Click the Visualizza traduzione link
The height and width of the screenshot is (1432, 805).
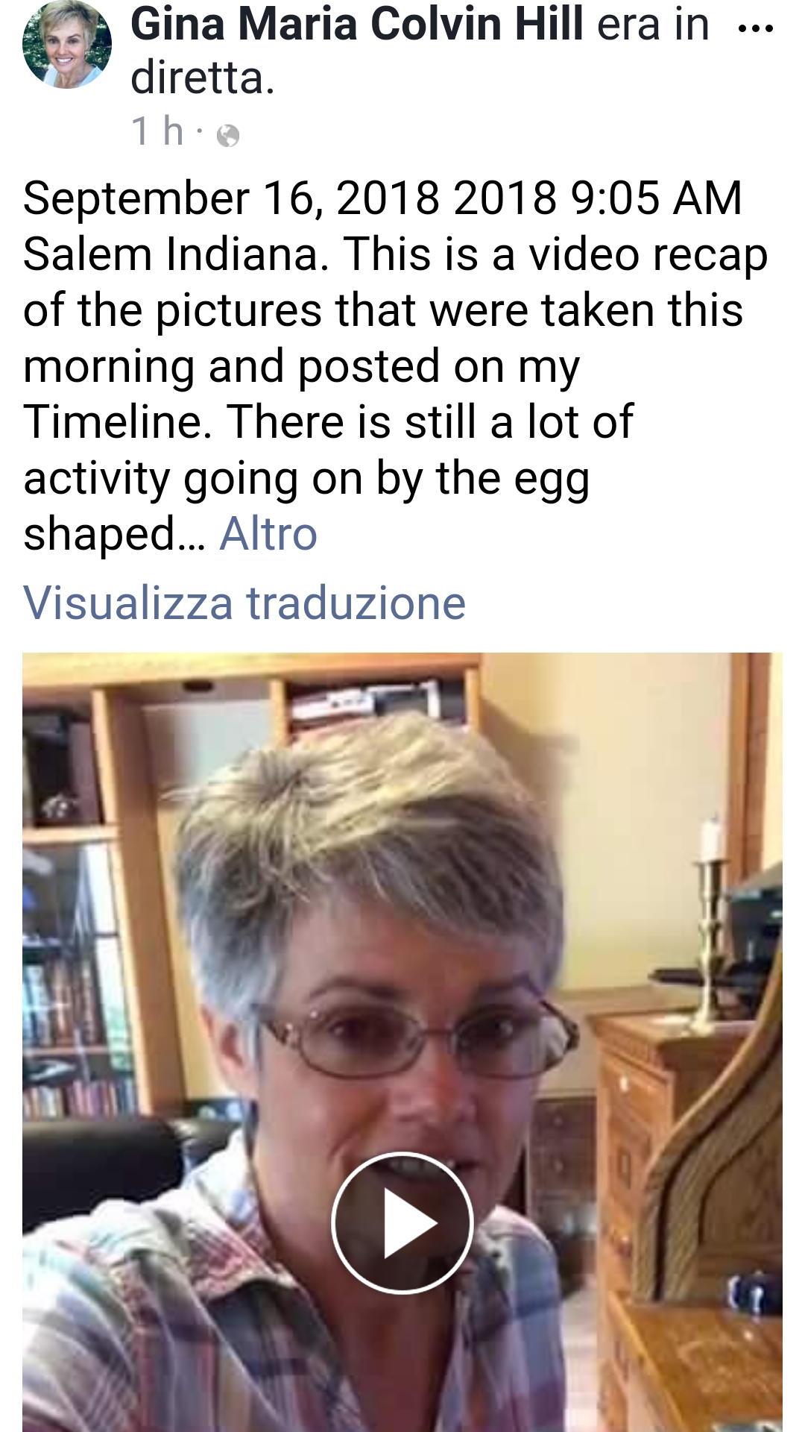tap(244, 603)
